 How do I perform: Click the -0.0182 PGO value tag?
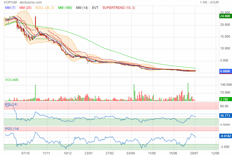226,136
